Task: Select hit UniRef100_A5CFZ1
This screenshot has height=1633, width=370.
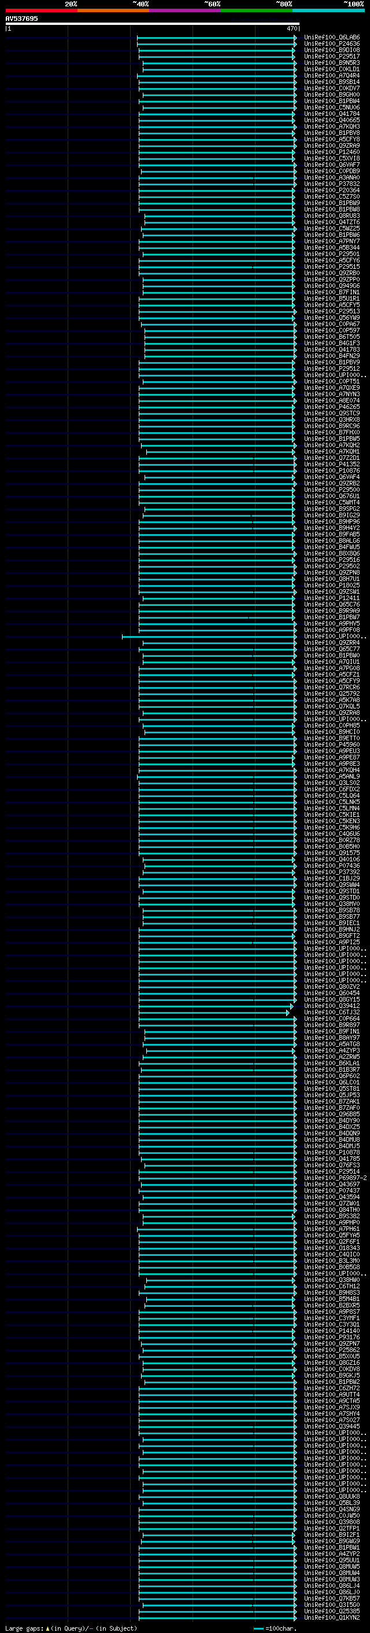Action: 332,674
